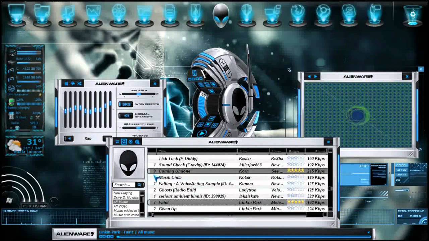The image size is (429, 241).
Task: Click the search magnifier button beside Search field
Action: [x=140, y=185]
